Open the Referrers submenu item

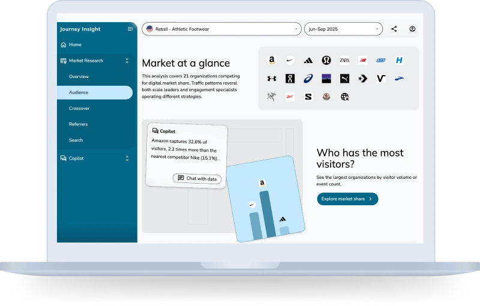point(79,124)
